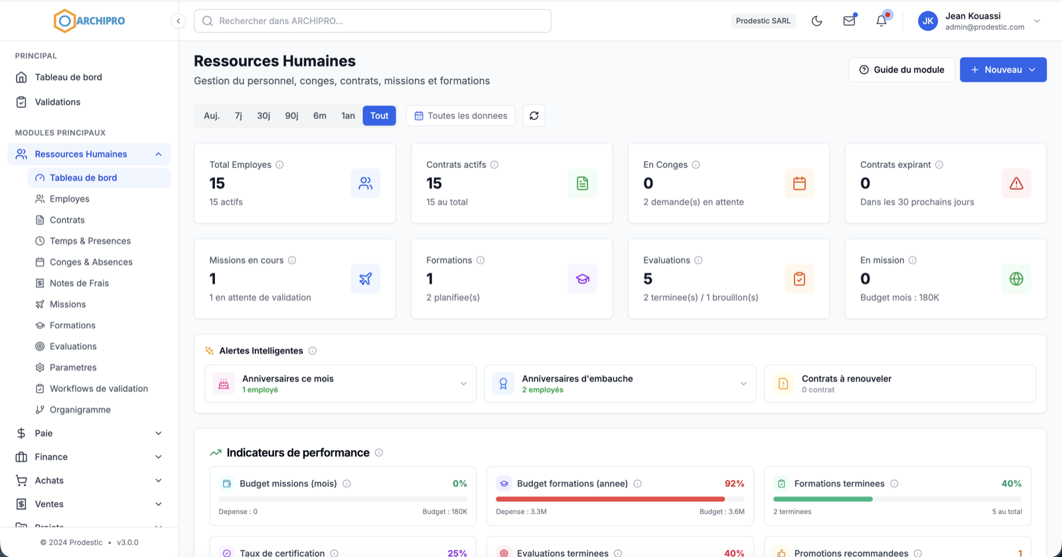
Task: Open Conges & Absences
Action: (99, 262)
